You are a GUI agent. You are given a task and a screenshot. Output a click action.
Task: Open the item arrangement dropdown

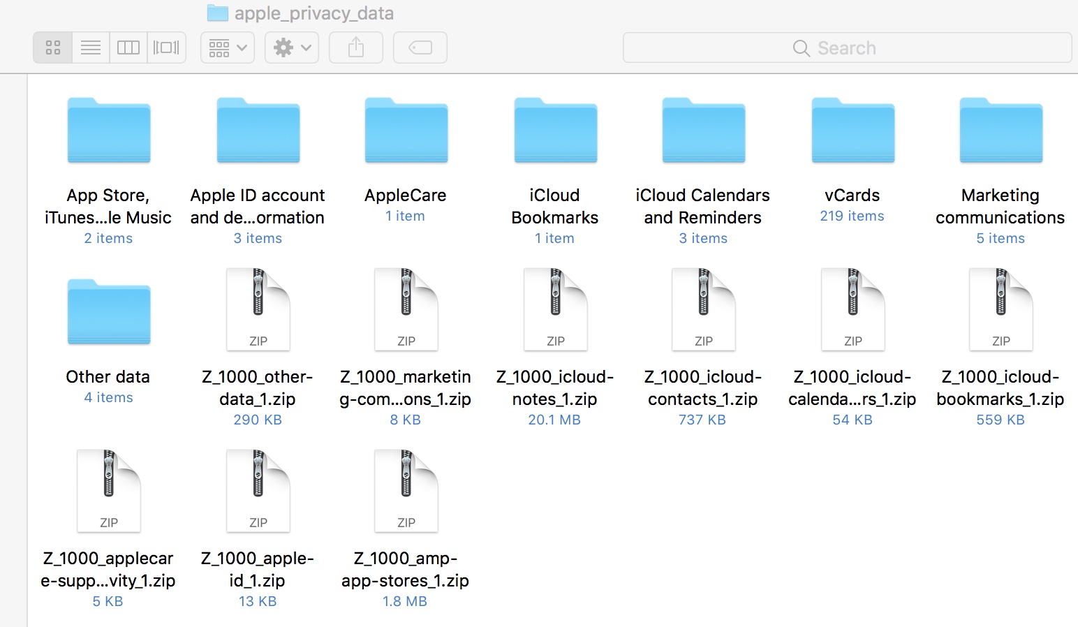[228, 47]
